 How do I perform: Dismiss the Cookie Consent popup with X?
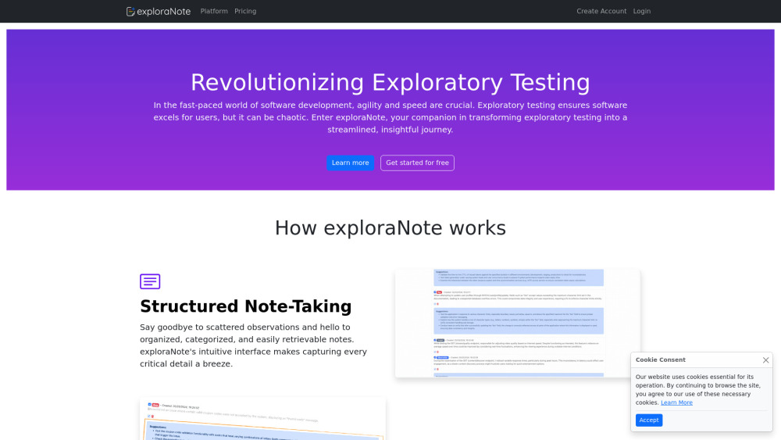[x=765, y=360]
